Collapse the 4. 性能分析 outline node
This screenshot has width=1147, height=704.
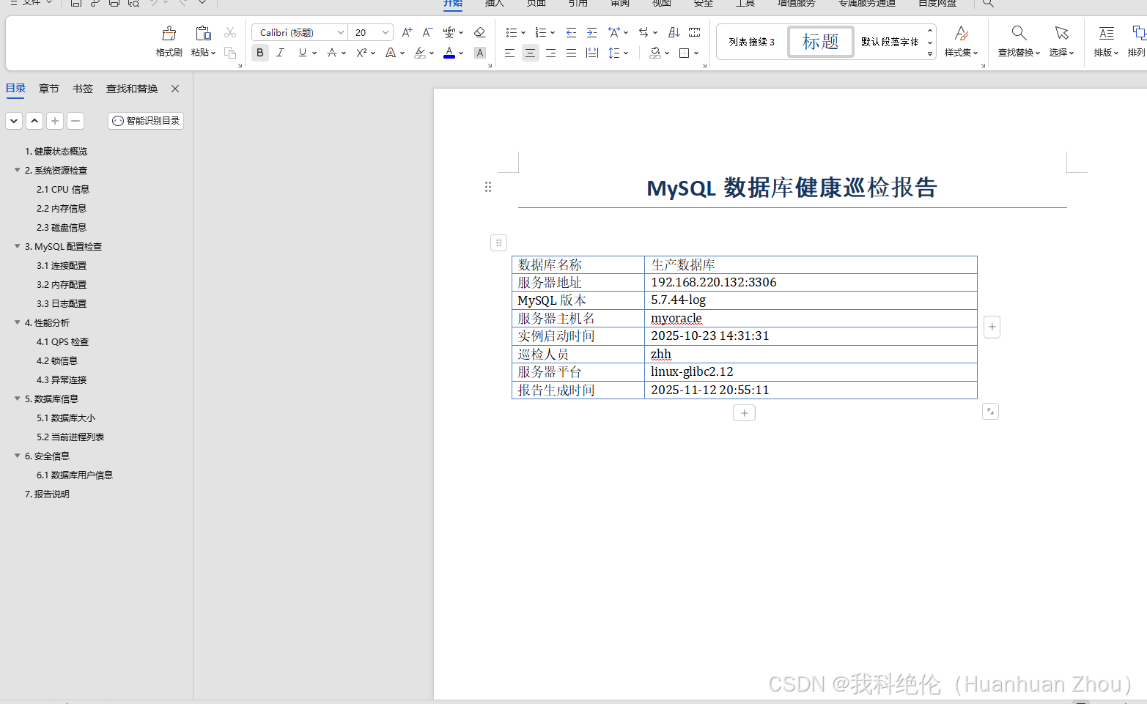click(x=18, y=322)
